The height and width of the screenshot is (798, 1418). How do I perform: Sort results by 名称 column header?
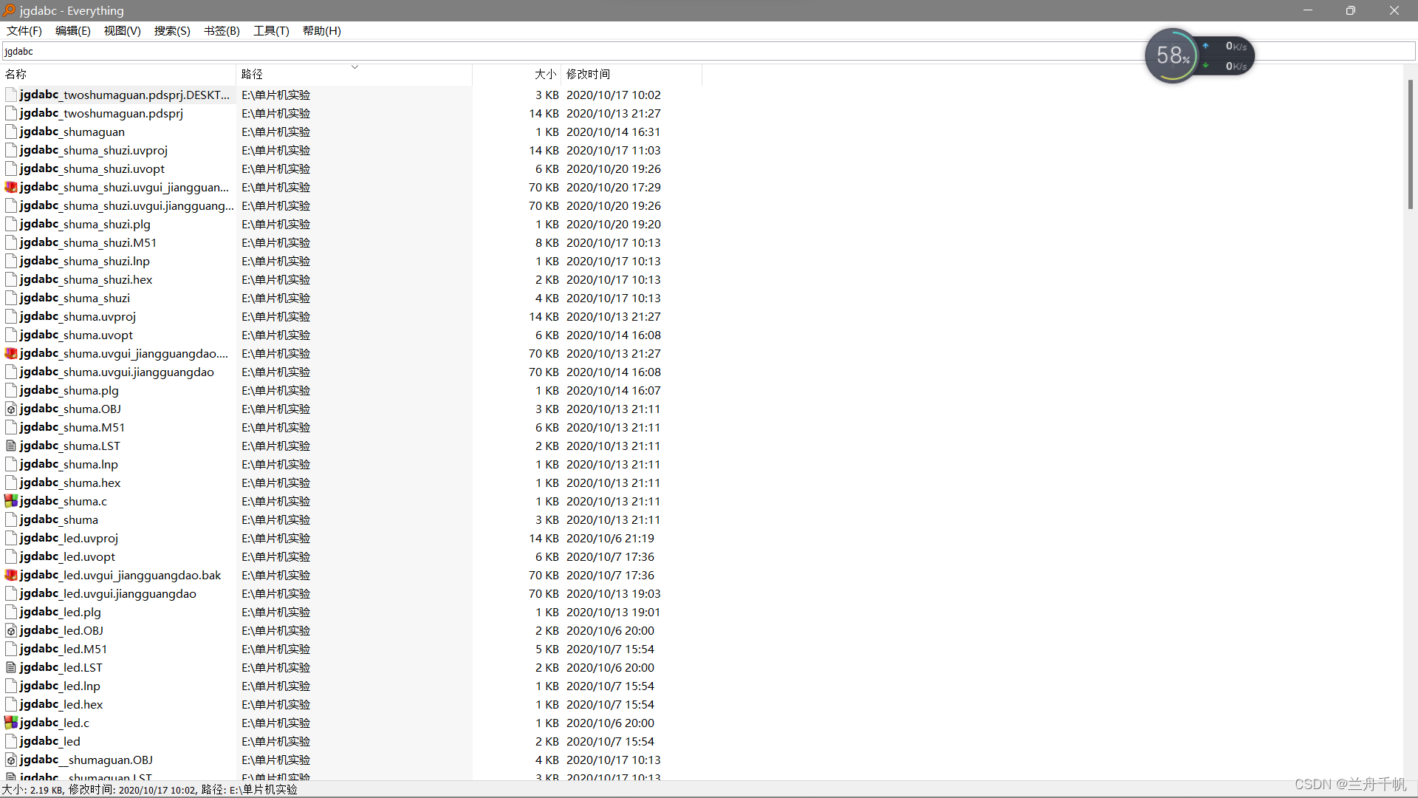[x=16, y=74]
